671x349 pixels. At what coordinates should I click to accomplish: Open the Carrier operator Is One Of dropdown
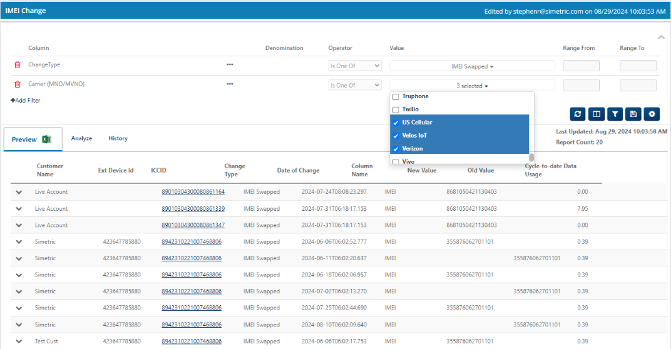coord(355,85)
